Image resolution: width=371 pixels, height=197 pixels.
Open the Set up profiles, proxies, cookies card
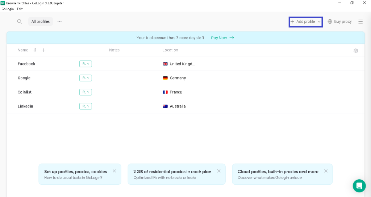[80, 174]
